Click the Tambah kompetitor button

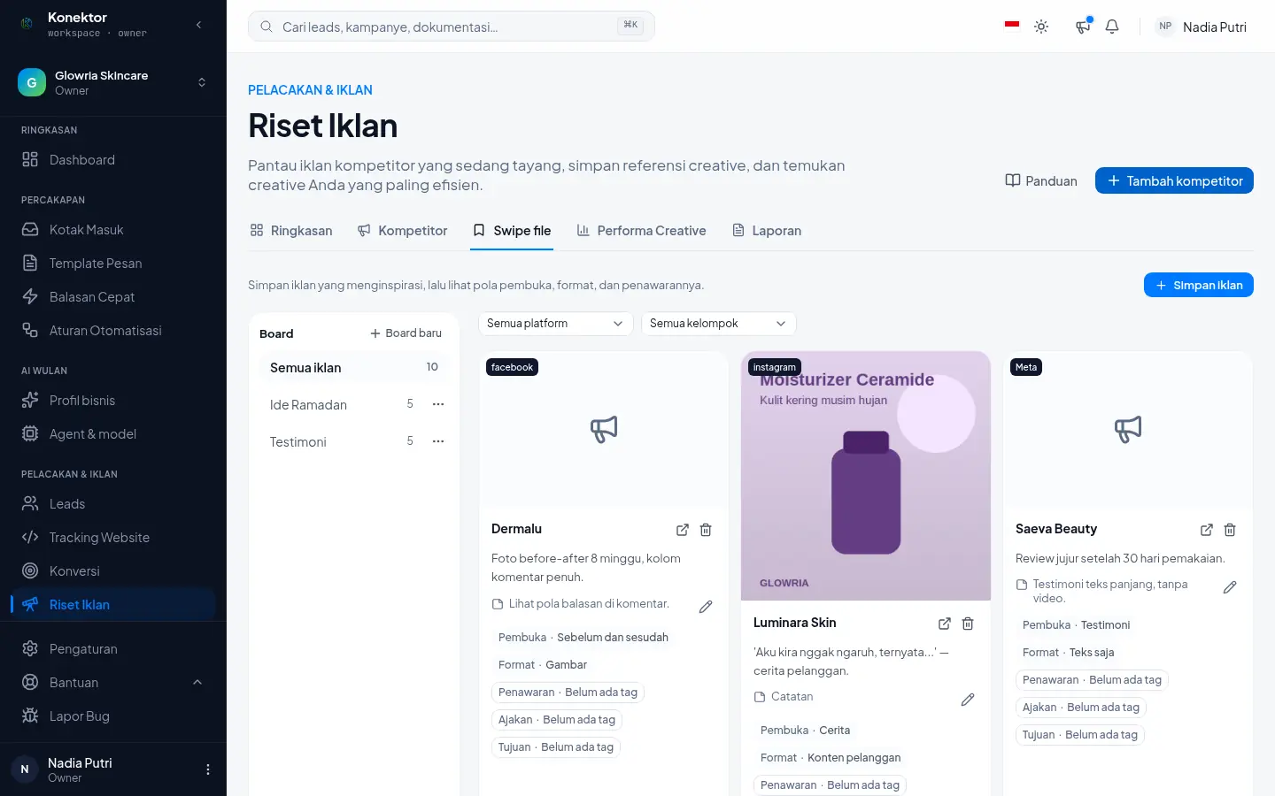tap(1174, 180)
